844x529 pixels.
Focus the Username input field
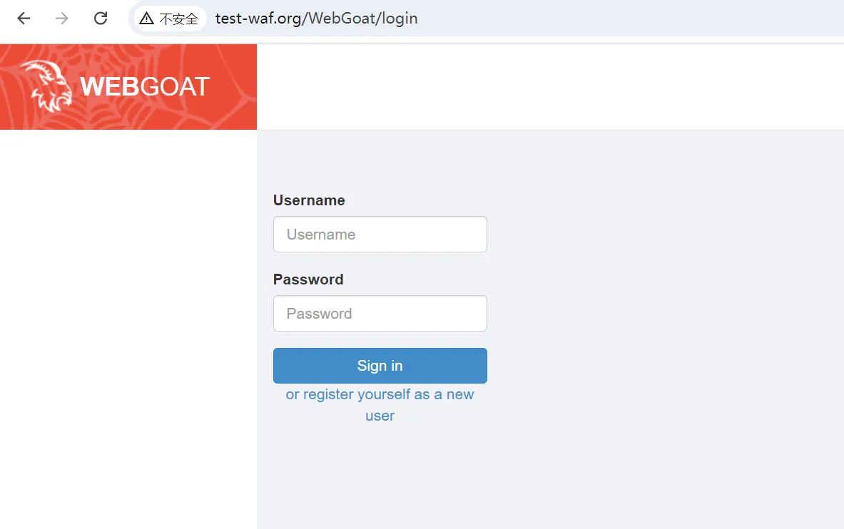[x=380, y=235]
